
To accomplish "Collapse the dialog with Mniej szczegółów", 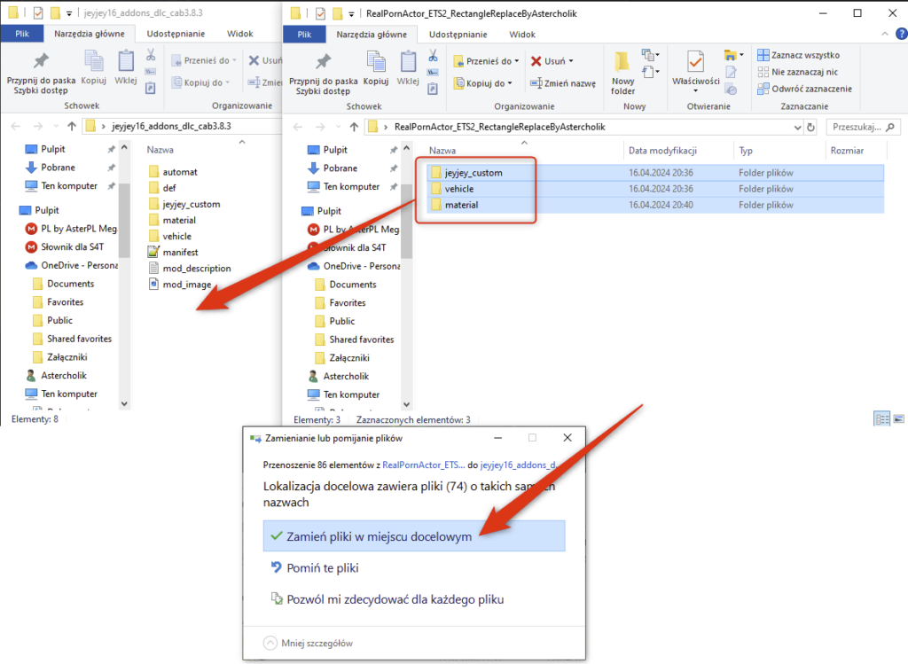I will [x=307, y=643].
